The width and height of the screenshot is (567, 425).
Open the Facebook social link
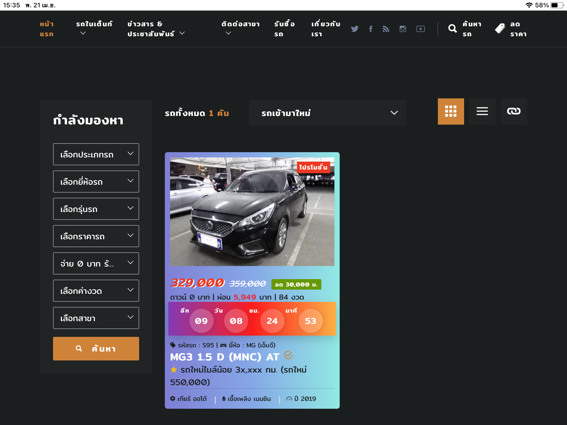[371, 29]
